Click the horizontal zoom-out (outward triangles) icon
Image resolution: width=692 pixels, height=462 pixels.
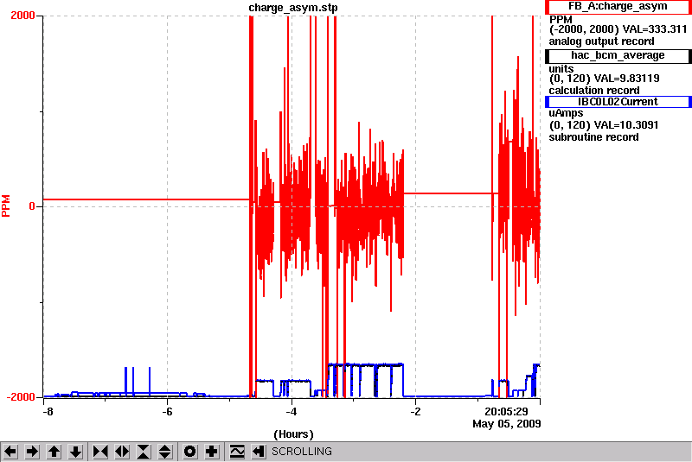pos(122,452)
